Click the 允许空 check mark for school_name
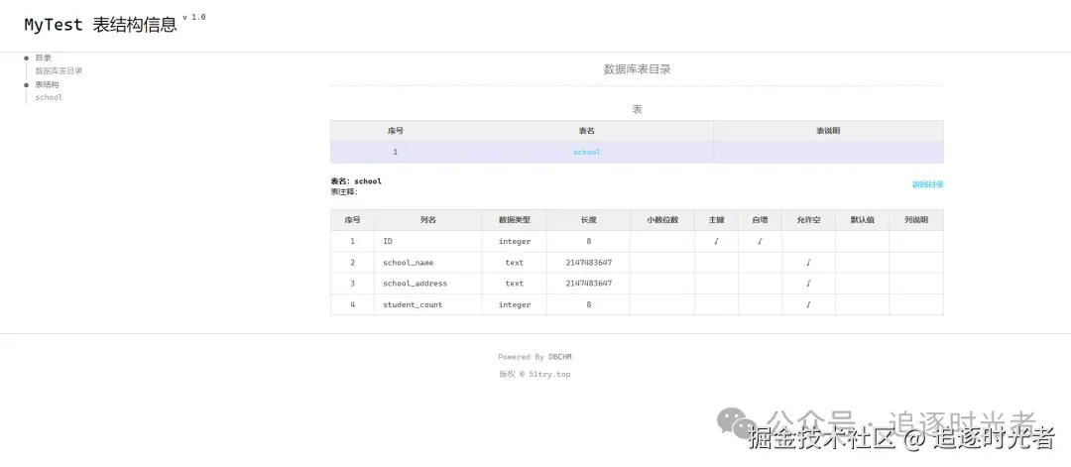Viewport: 1071px width, 467px height. (x=808, y=263)
